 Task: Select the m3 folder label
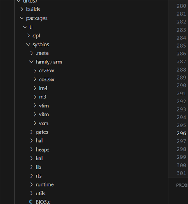[43, 97]
